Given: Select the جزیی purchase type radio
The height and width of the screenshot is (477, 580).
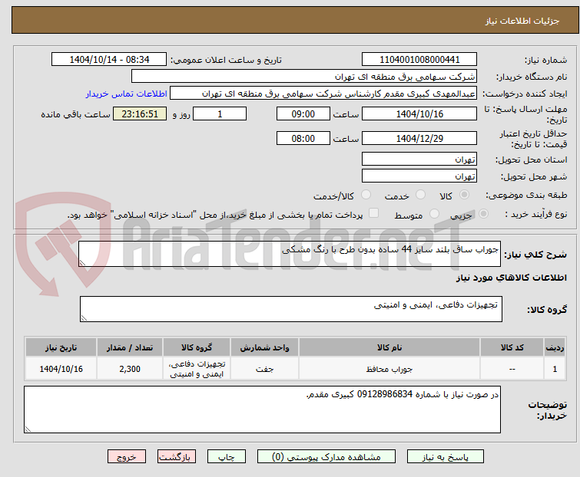Looking at the screenshot, I should (483, 214).
